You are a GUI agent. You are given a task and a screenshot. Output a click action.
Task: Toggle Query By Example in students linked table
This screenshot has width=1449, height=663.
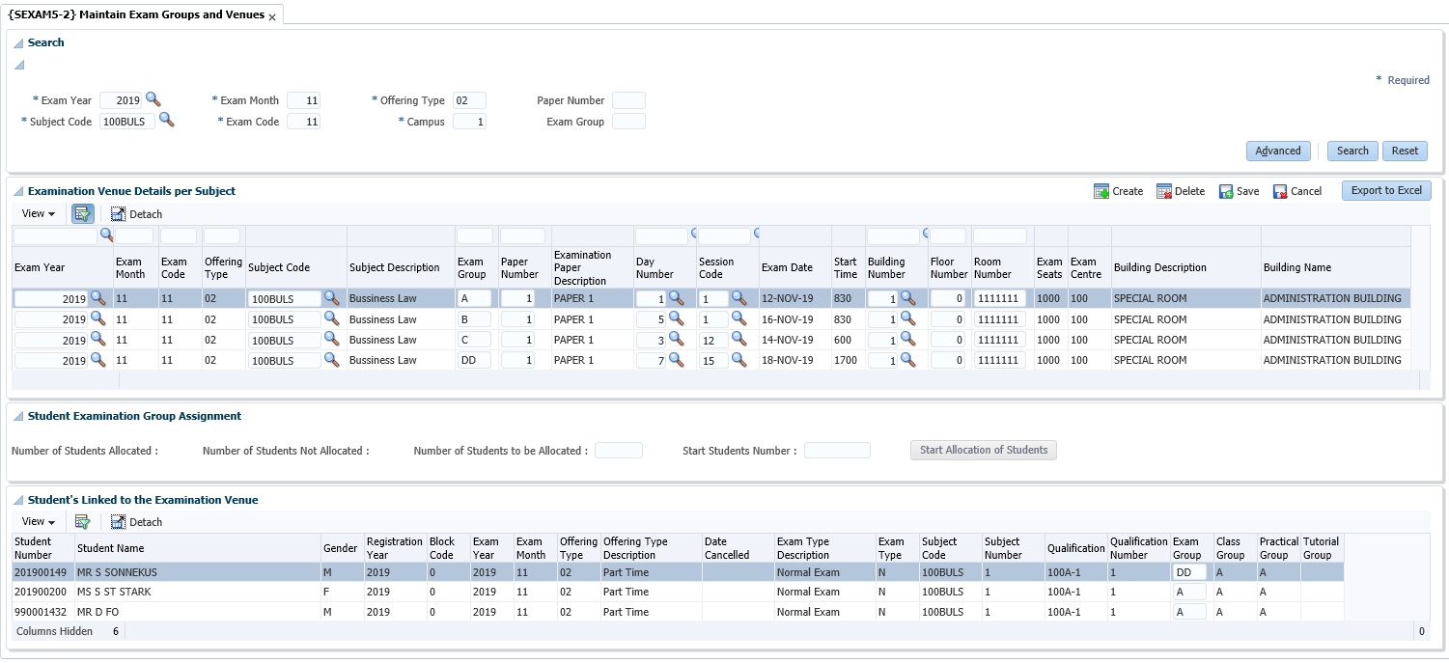pos(83,522)
